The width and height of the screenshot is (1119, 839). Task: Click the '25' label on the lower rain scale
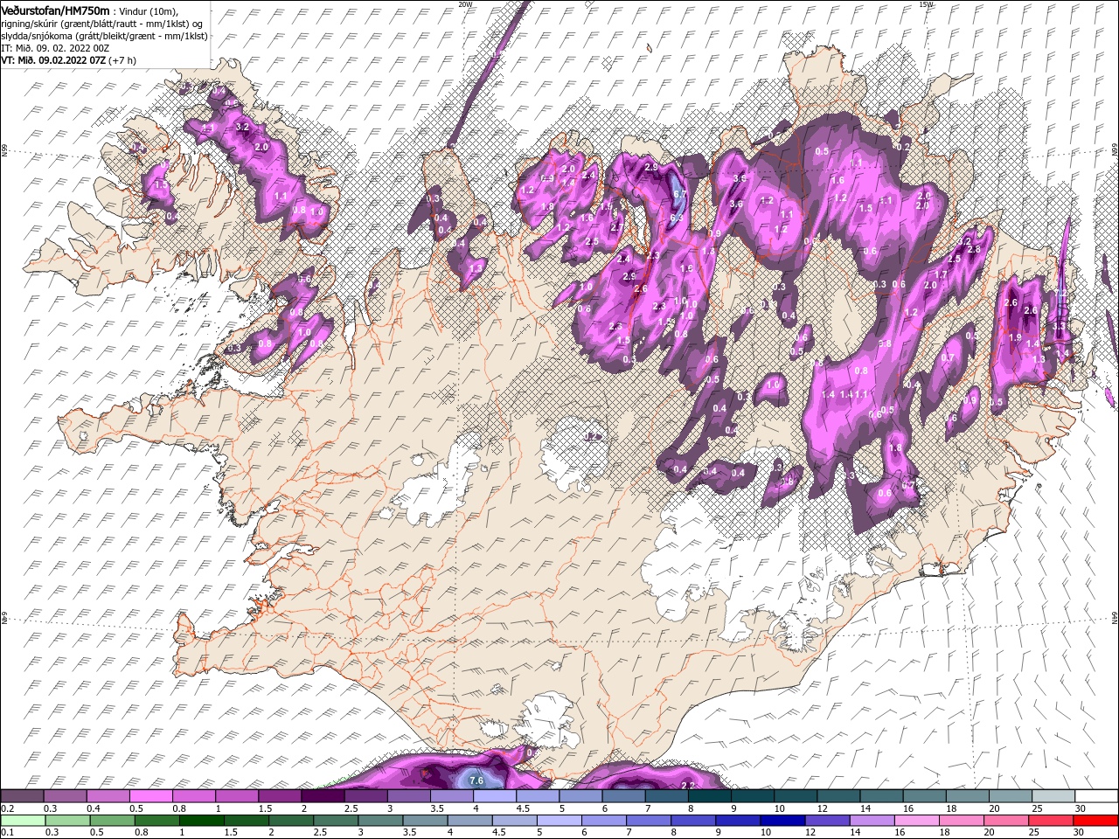point(1035,833)
